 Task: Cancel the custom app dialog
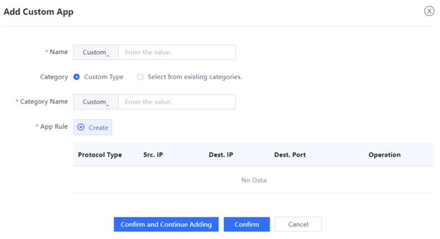(298, 224)
